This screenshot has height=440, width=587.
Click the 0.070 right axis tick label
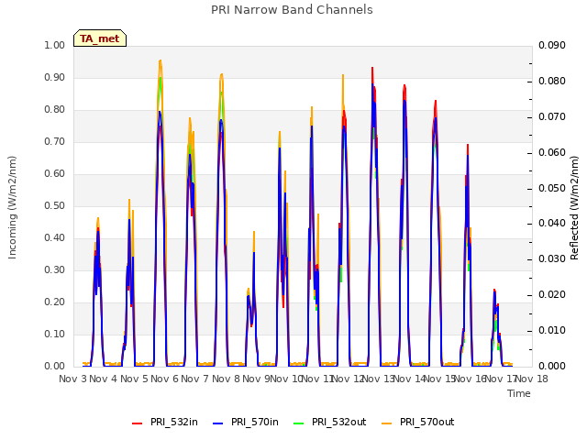552,116
